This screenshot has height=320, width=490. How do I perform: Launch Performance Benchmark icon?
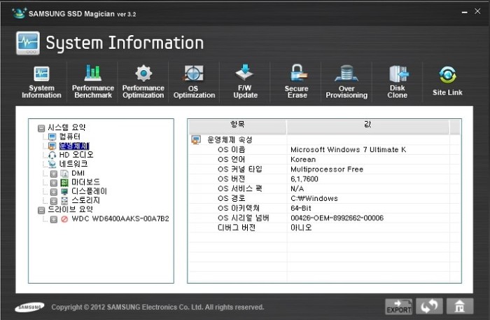point(93,73)
